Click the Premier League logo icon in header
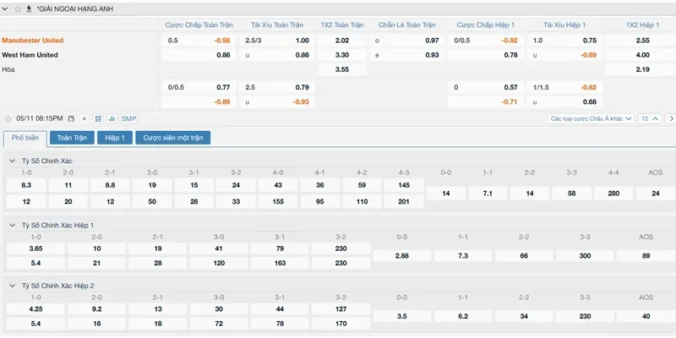 coord(30,8)
